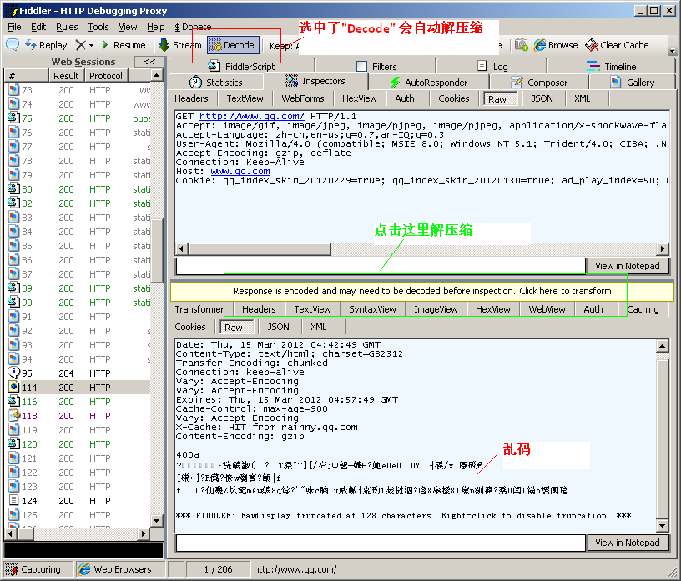This screenshot has height=581, width=681.
Task: Open the Web Browsers process filter
Action: click(115, 569)
